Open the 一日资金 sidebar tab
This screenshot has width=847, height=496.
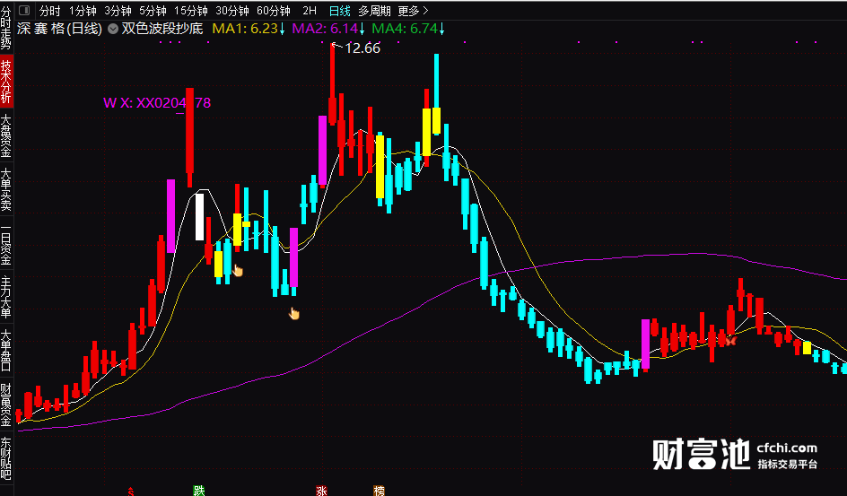6,243
